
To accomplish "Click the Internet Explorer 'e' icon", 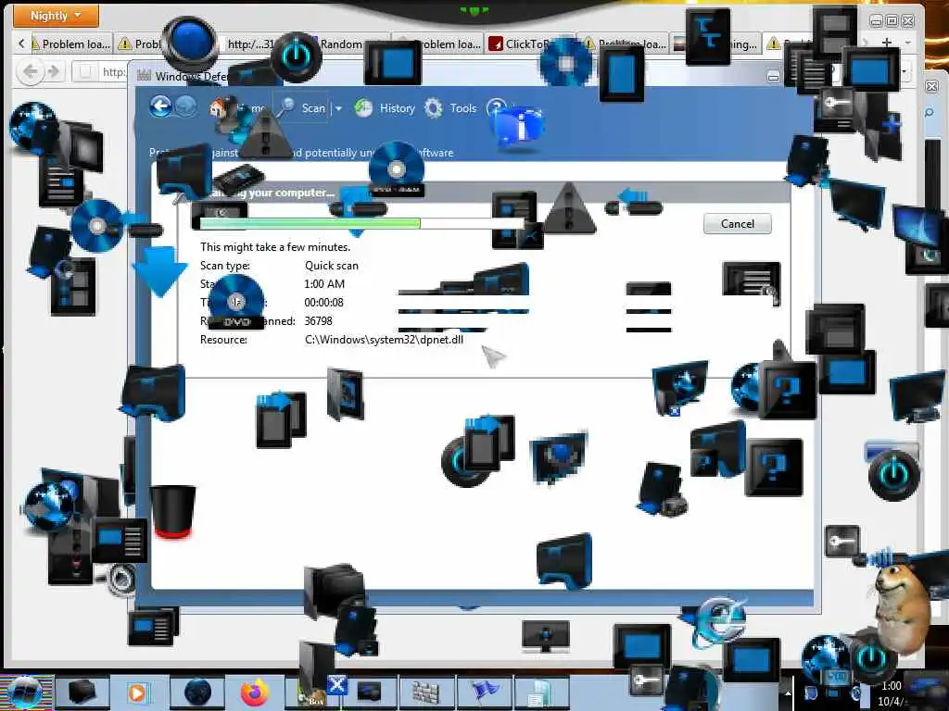I will point(719,621).
